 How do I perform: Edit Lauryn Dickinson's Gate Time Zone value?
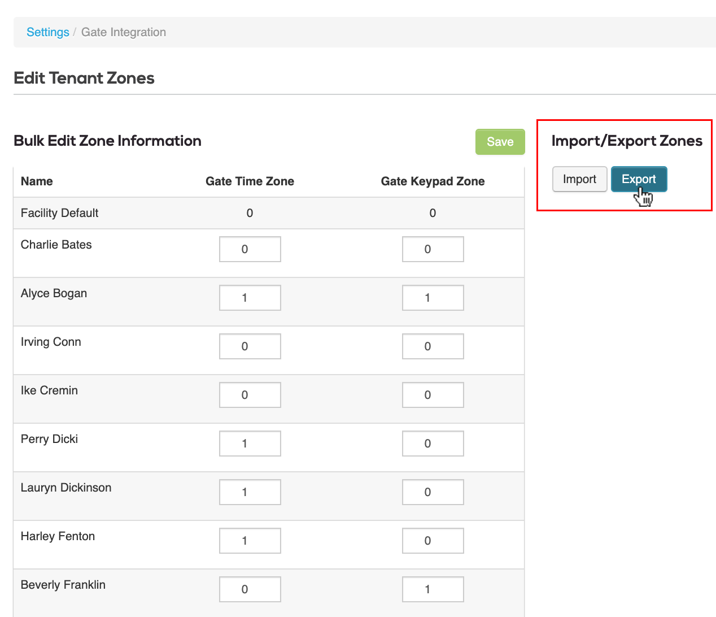[x=250, y=492]
